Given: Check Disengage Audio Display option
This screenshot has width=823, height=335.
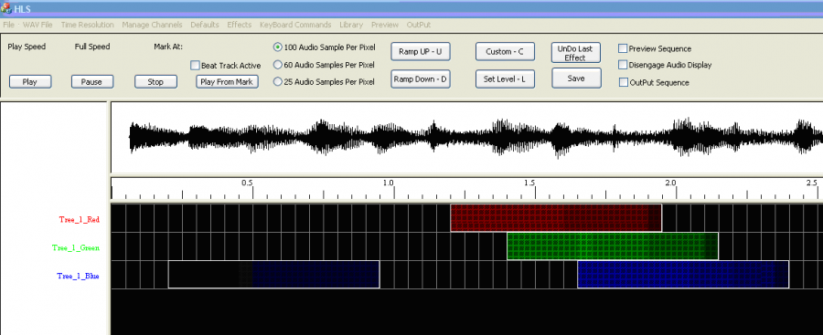Looking at the screenshot, I should (623, 65).
